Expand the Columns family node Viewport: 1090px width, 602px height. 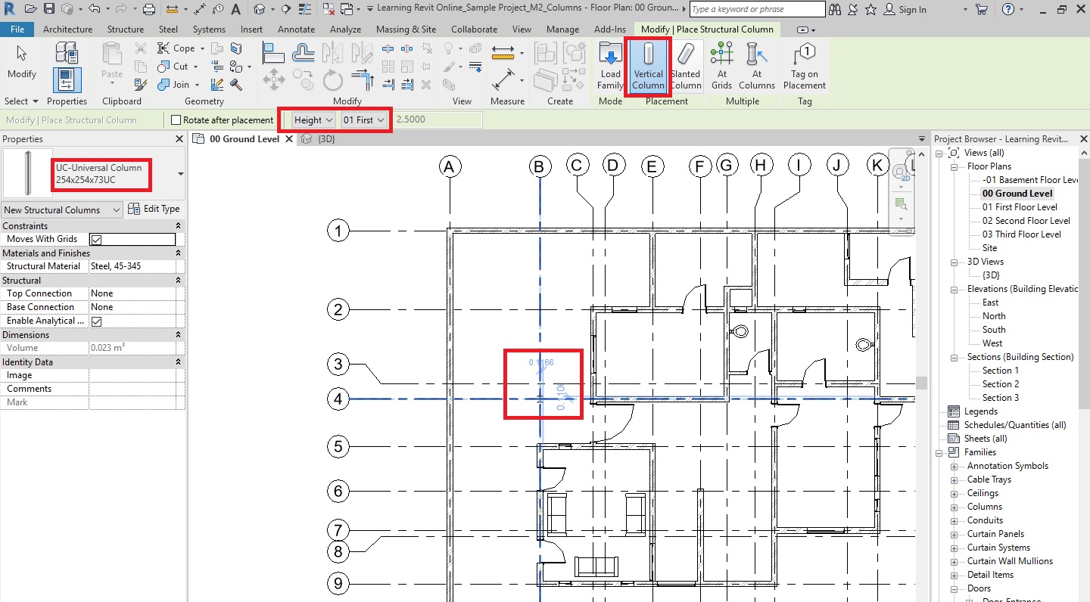tap(955, 507)
